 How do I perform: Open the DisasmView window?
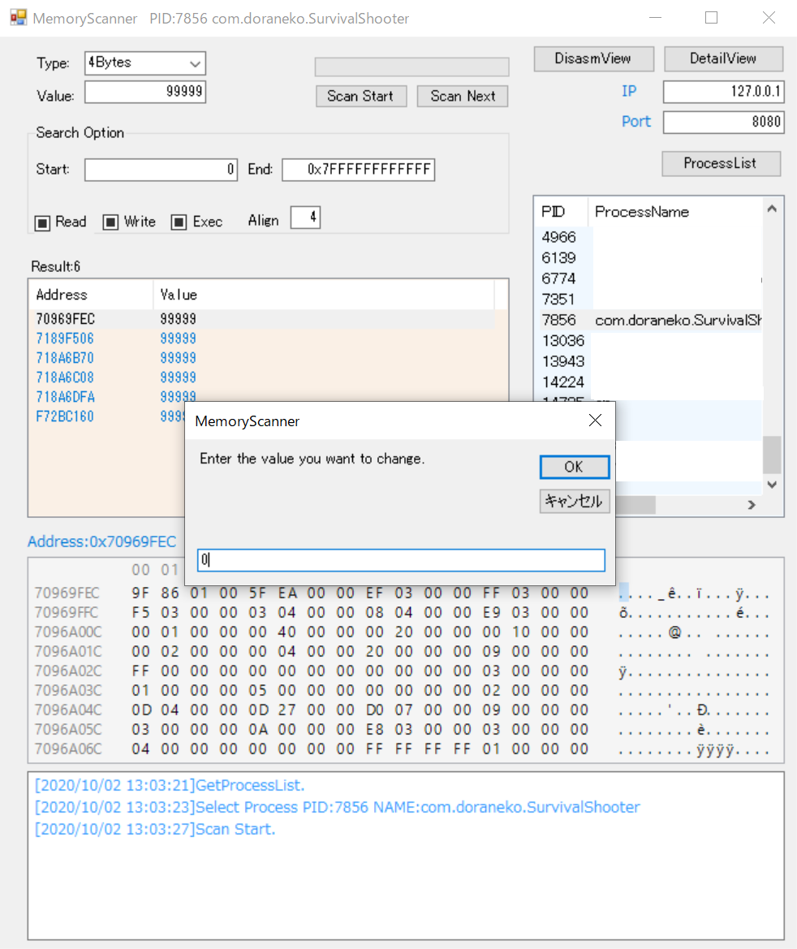593,58
